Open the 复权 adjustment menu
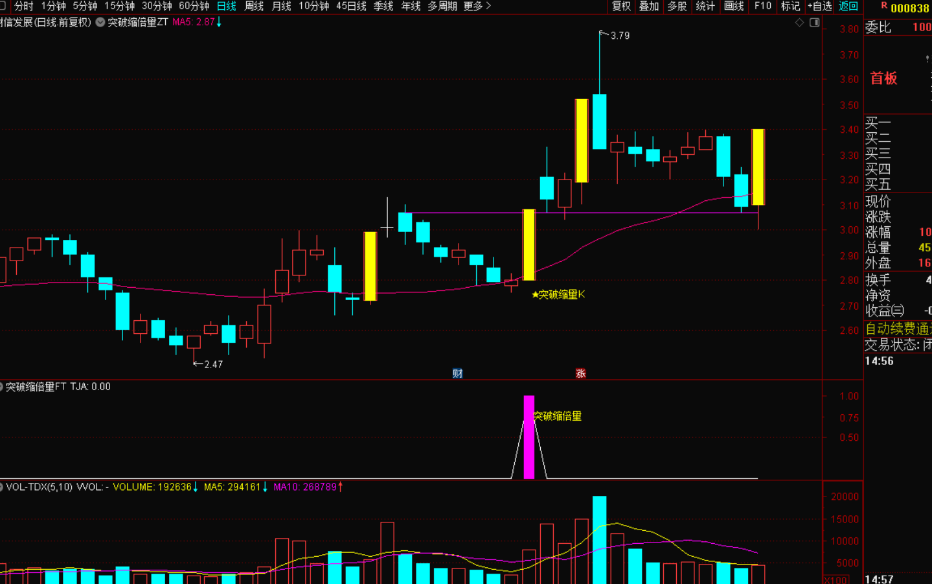Screen dimensions: 932x584 pos(621,6)
